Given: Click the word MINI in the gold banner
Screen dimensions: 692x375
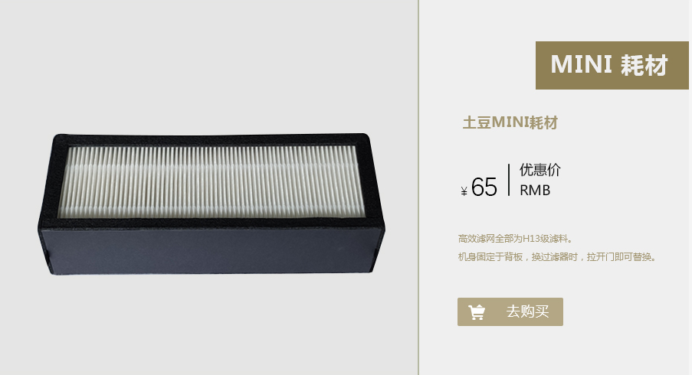Looking at the screenshot, I should pyautogui.click(x=581, y=65).
